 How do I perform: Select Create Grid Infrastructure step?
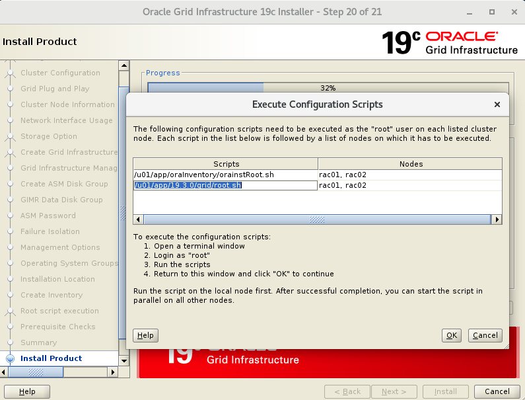[x=69, y=152]
